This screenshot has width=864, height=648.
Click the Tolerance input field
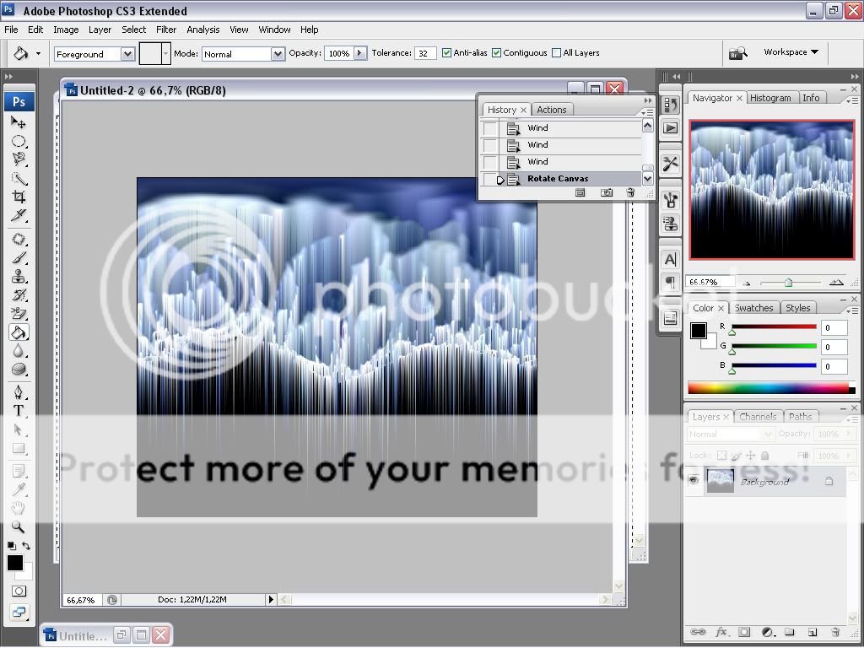pos(425,53)
